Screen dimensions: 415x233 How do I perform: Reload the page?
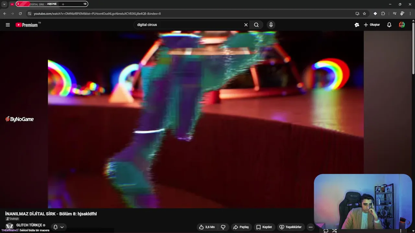tap(20, 14)
